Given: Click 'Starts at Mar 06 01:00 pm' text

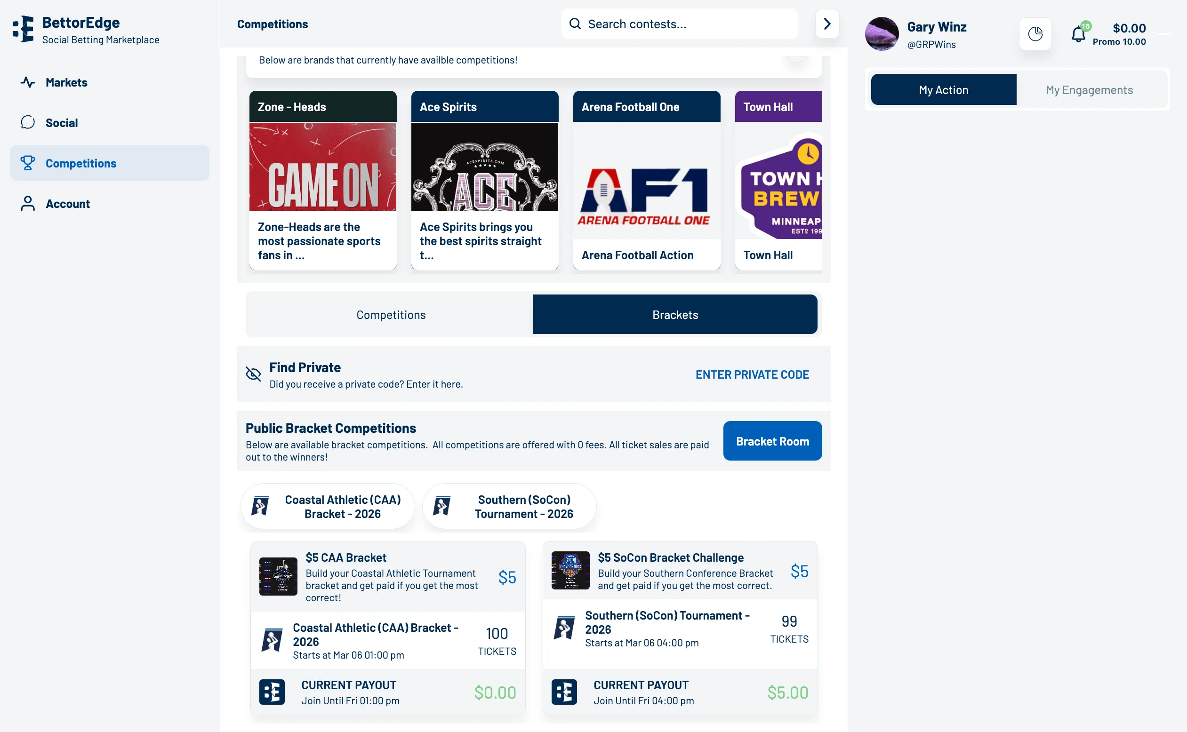Looking at the screenshot, I should [x=348, y=655].
